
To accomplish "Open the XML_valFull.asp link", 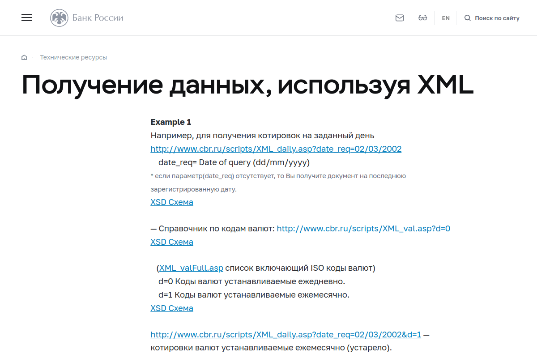I will tap(191, 268).
